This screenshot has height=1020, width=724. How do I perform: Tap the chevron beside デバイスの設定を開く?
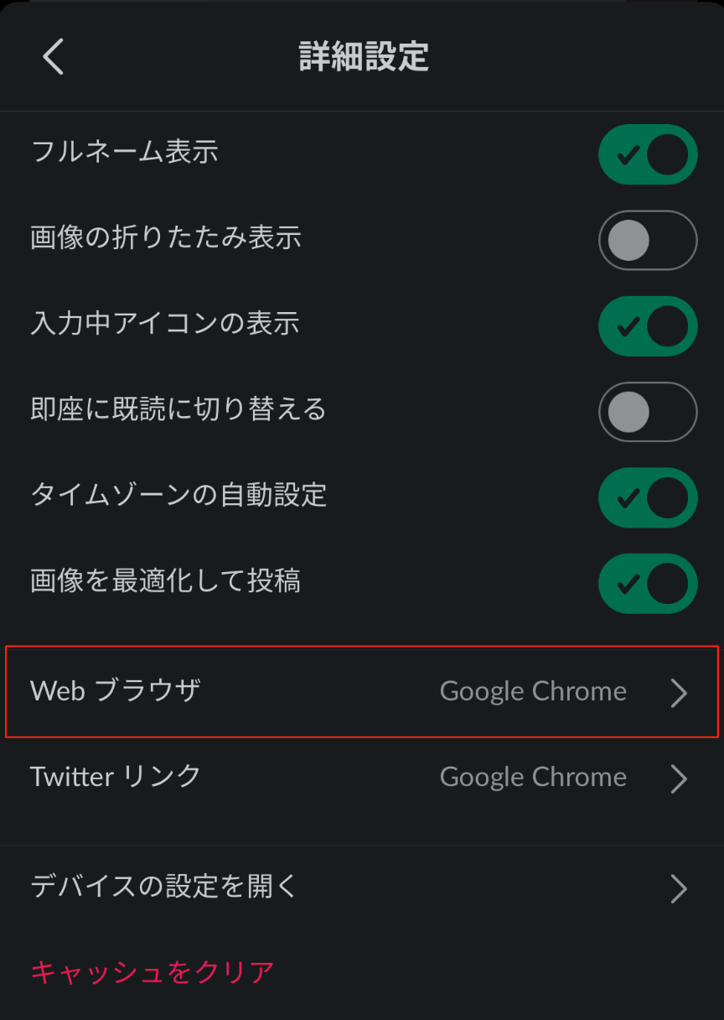pyautogui.click(x=679, y=888)
